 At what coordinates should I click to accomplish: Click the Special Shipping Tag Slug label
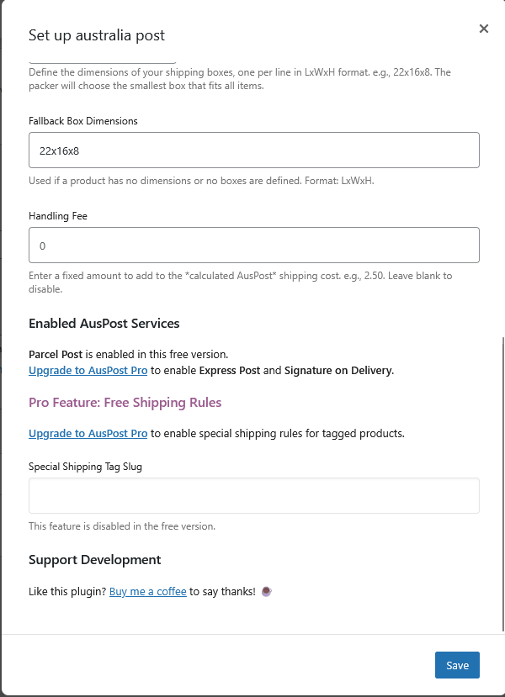[85, 467]
